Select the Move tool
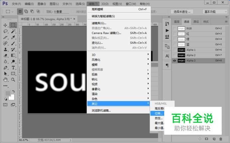 5,25
